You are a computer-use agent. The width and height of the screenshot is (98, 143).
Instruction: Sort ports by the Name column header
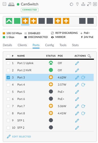[x=21, y=56]
